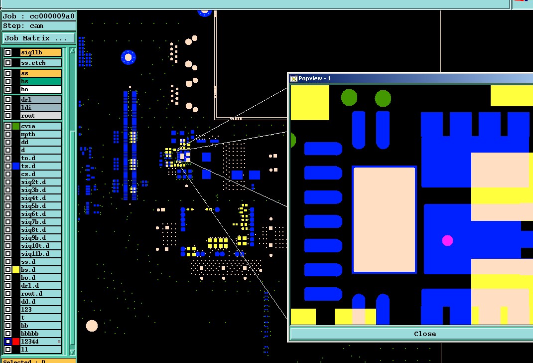Select the cvia layer name
This screenshot has height=363, width=533.
pos(41,126)
